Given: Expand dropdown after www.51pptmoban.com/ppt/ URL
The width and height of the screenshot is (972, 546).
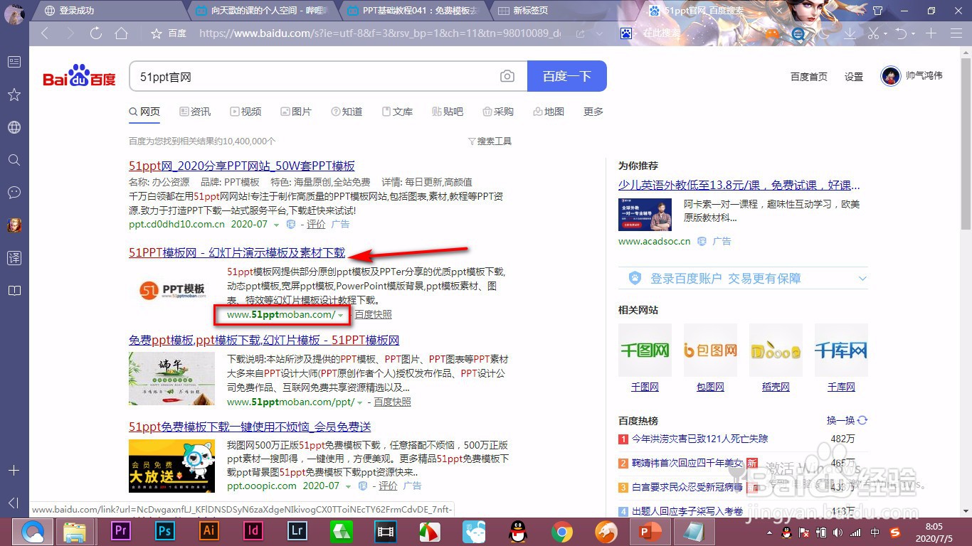Looking at the screenshot, I should click(360, 402).
